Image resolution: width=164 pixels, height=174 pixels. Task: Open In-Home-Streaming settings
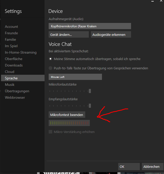click(21, 52)
